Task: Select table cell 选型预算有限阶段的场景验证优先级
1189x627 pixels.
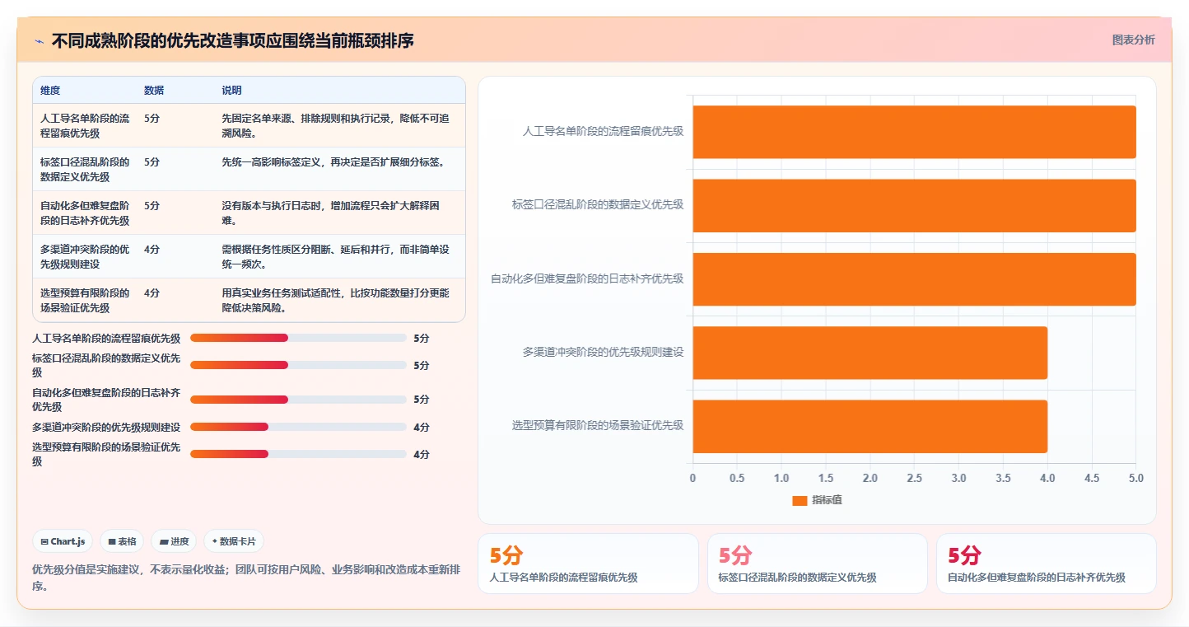Action: (x=86, y=300)
